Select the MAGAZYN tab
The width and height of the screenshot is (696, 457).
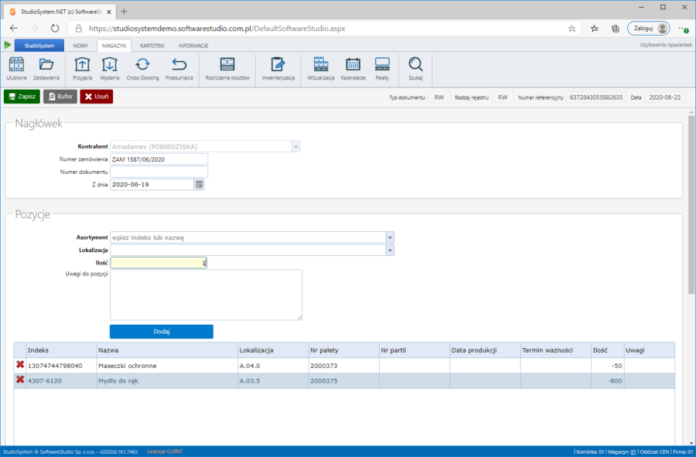114,46
